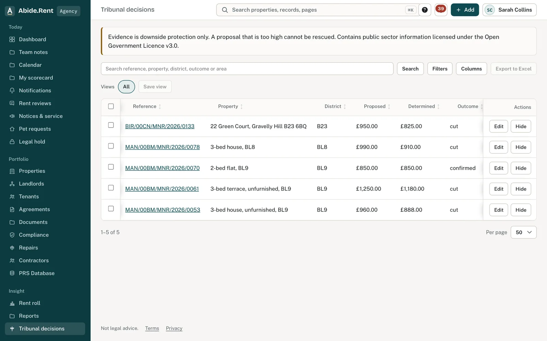Open the Columns chooser
The height and width of the screenshot is (341, 547).
click(471, 69)
